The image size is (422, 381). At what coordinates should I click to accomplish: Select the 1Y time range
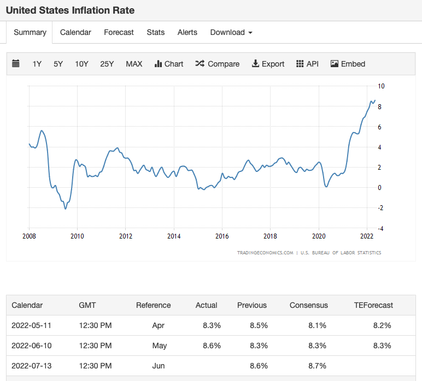[37, 64]
